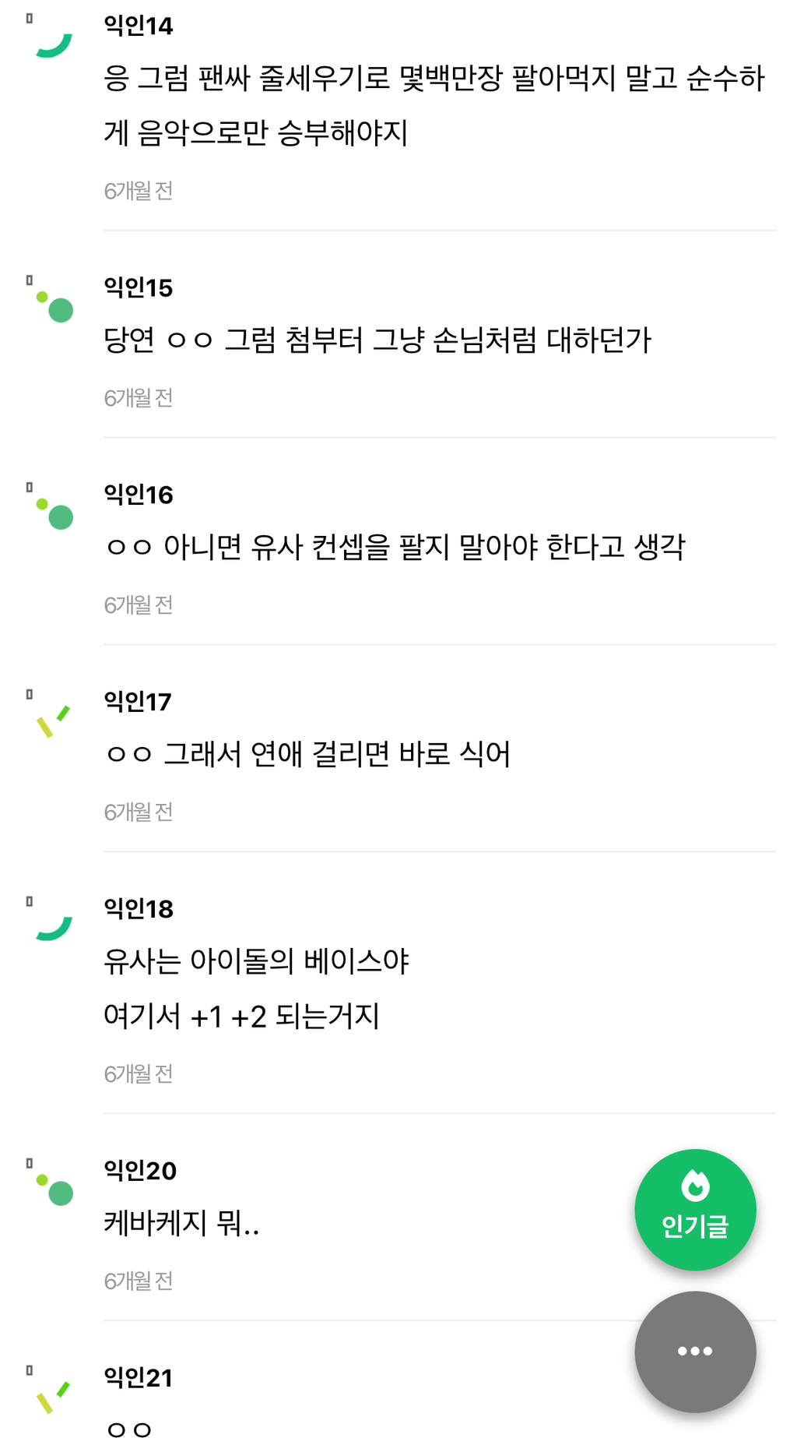Tap 익인14's comment about 팬싸 줄세우기
797x1438 pixels.
434,105
